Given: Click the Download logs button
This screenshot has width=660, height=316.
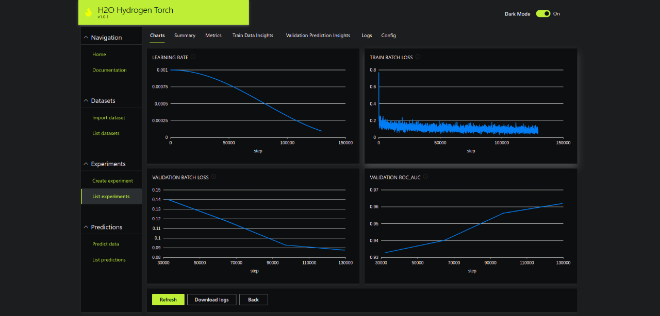Looking at the screenshot, I should tap(211, 300).
